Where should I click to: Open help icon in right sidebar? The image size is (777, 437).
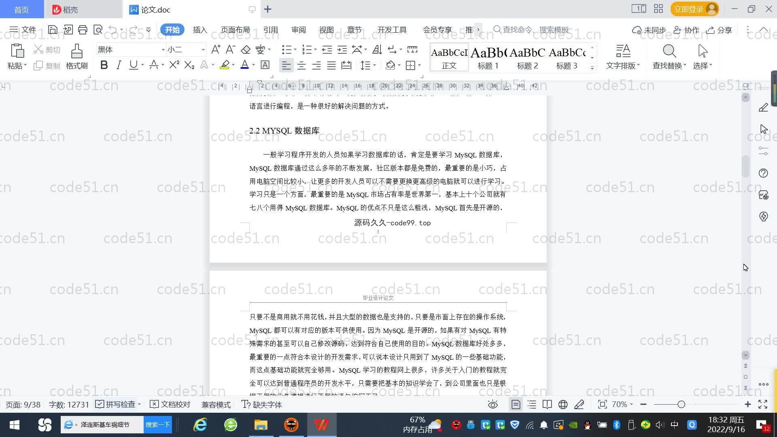point(763,173)
